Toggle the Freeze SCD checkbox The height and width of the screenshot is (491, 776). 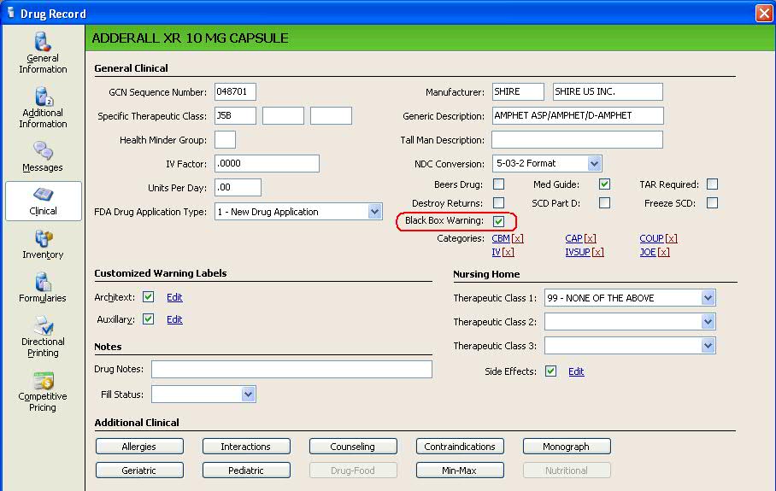pos(712,202)
